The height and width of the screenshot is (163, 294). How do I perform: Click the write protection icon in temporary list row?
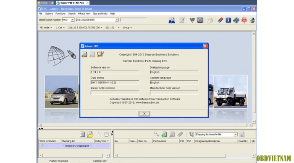click(42, 146)
